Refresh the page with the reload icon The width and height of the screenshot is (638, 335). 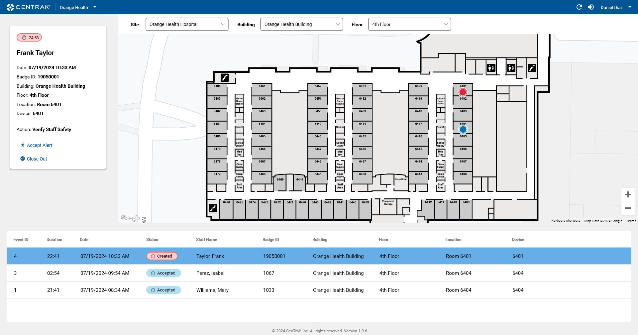[x=579, y=7]
